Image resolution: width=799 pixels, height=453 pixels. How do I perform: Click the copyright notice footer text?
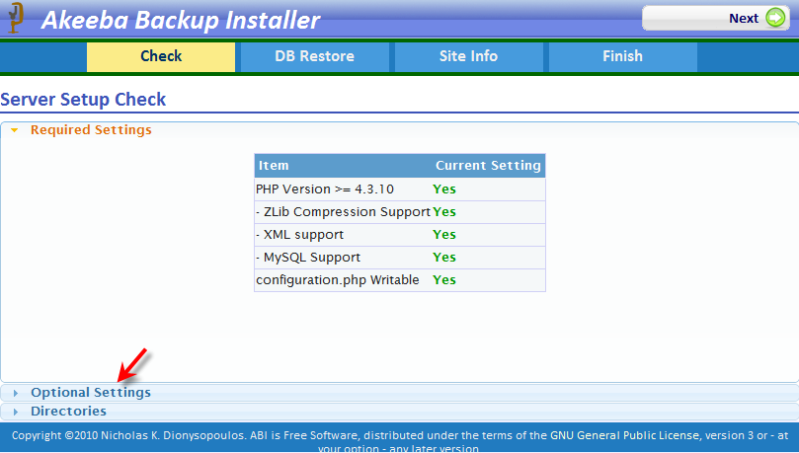pyautogui.click(x=399, y=441)
